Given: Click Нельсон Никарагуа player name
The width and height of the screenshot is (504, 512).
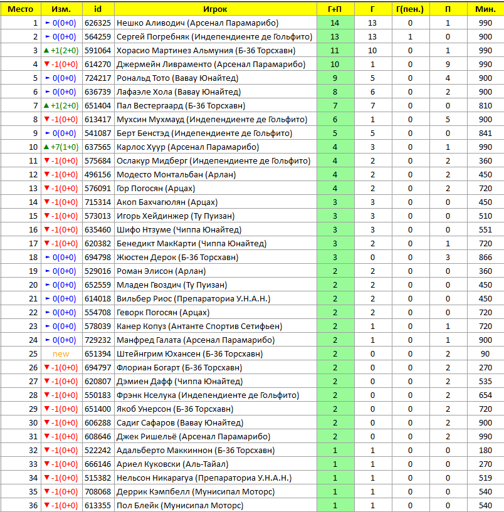Looking at the screenshot, I should click(x=204, y=478).
